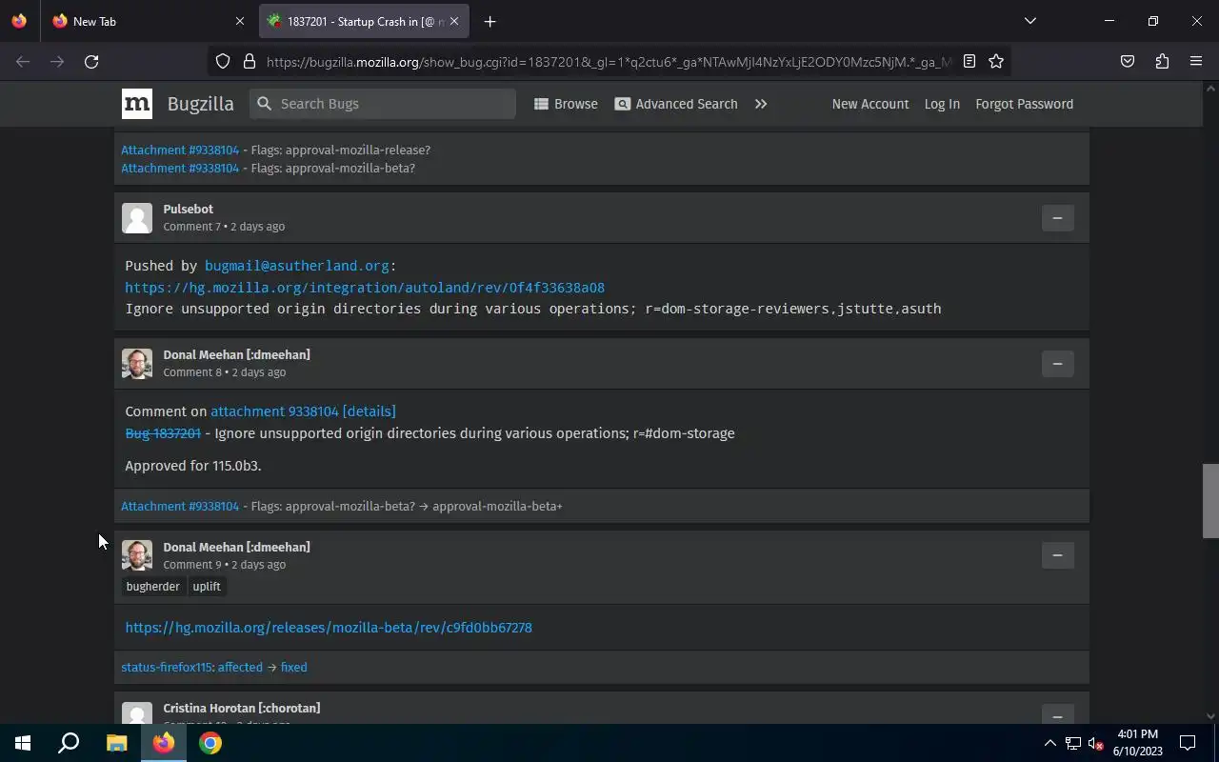Open Google Chrome from taskbar
The width and height of the screenshot is (1219, 762).
pos(210,743)
